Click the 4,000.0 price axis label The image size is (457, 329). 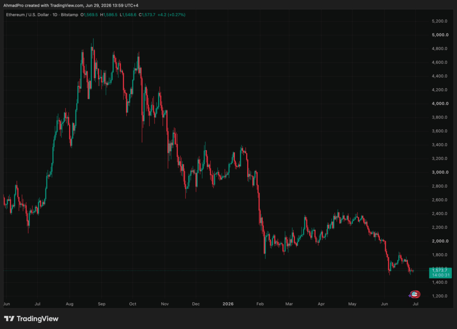[x=440, y=104]
